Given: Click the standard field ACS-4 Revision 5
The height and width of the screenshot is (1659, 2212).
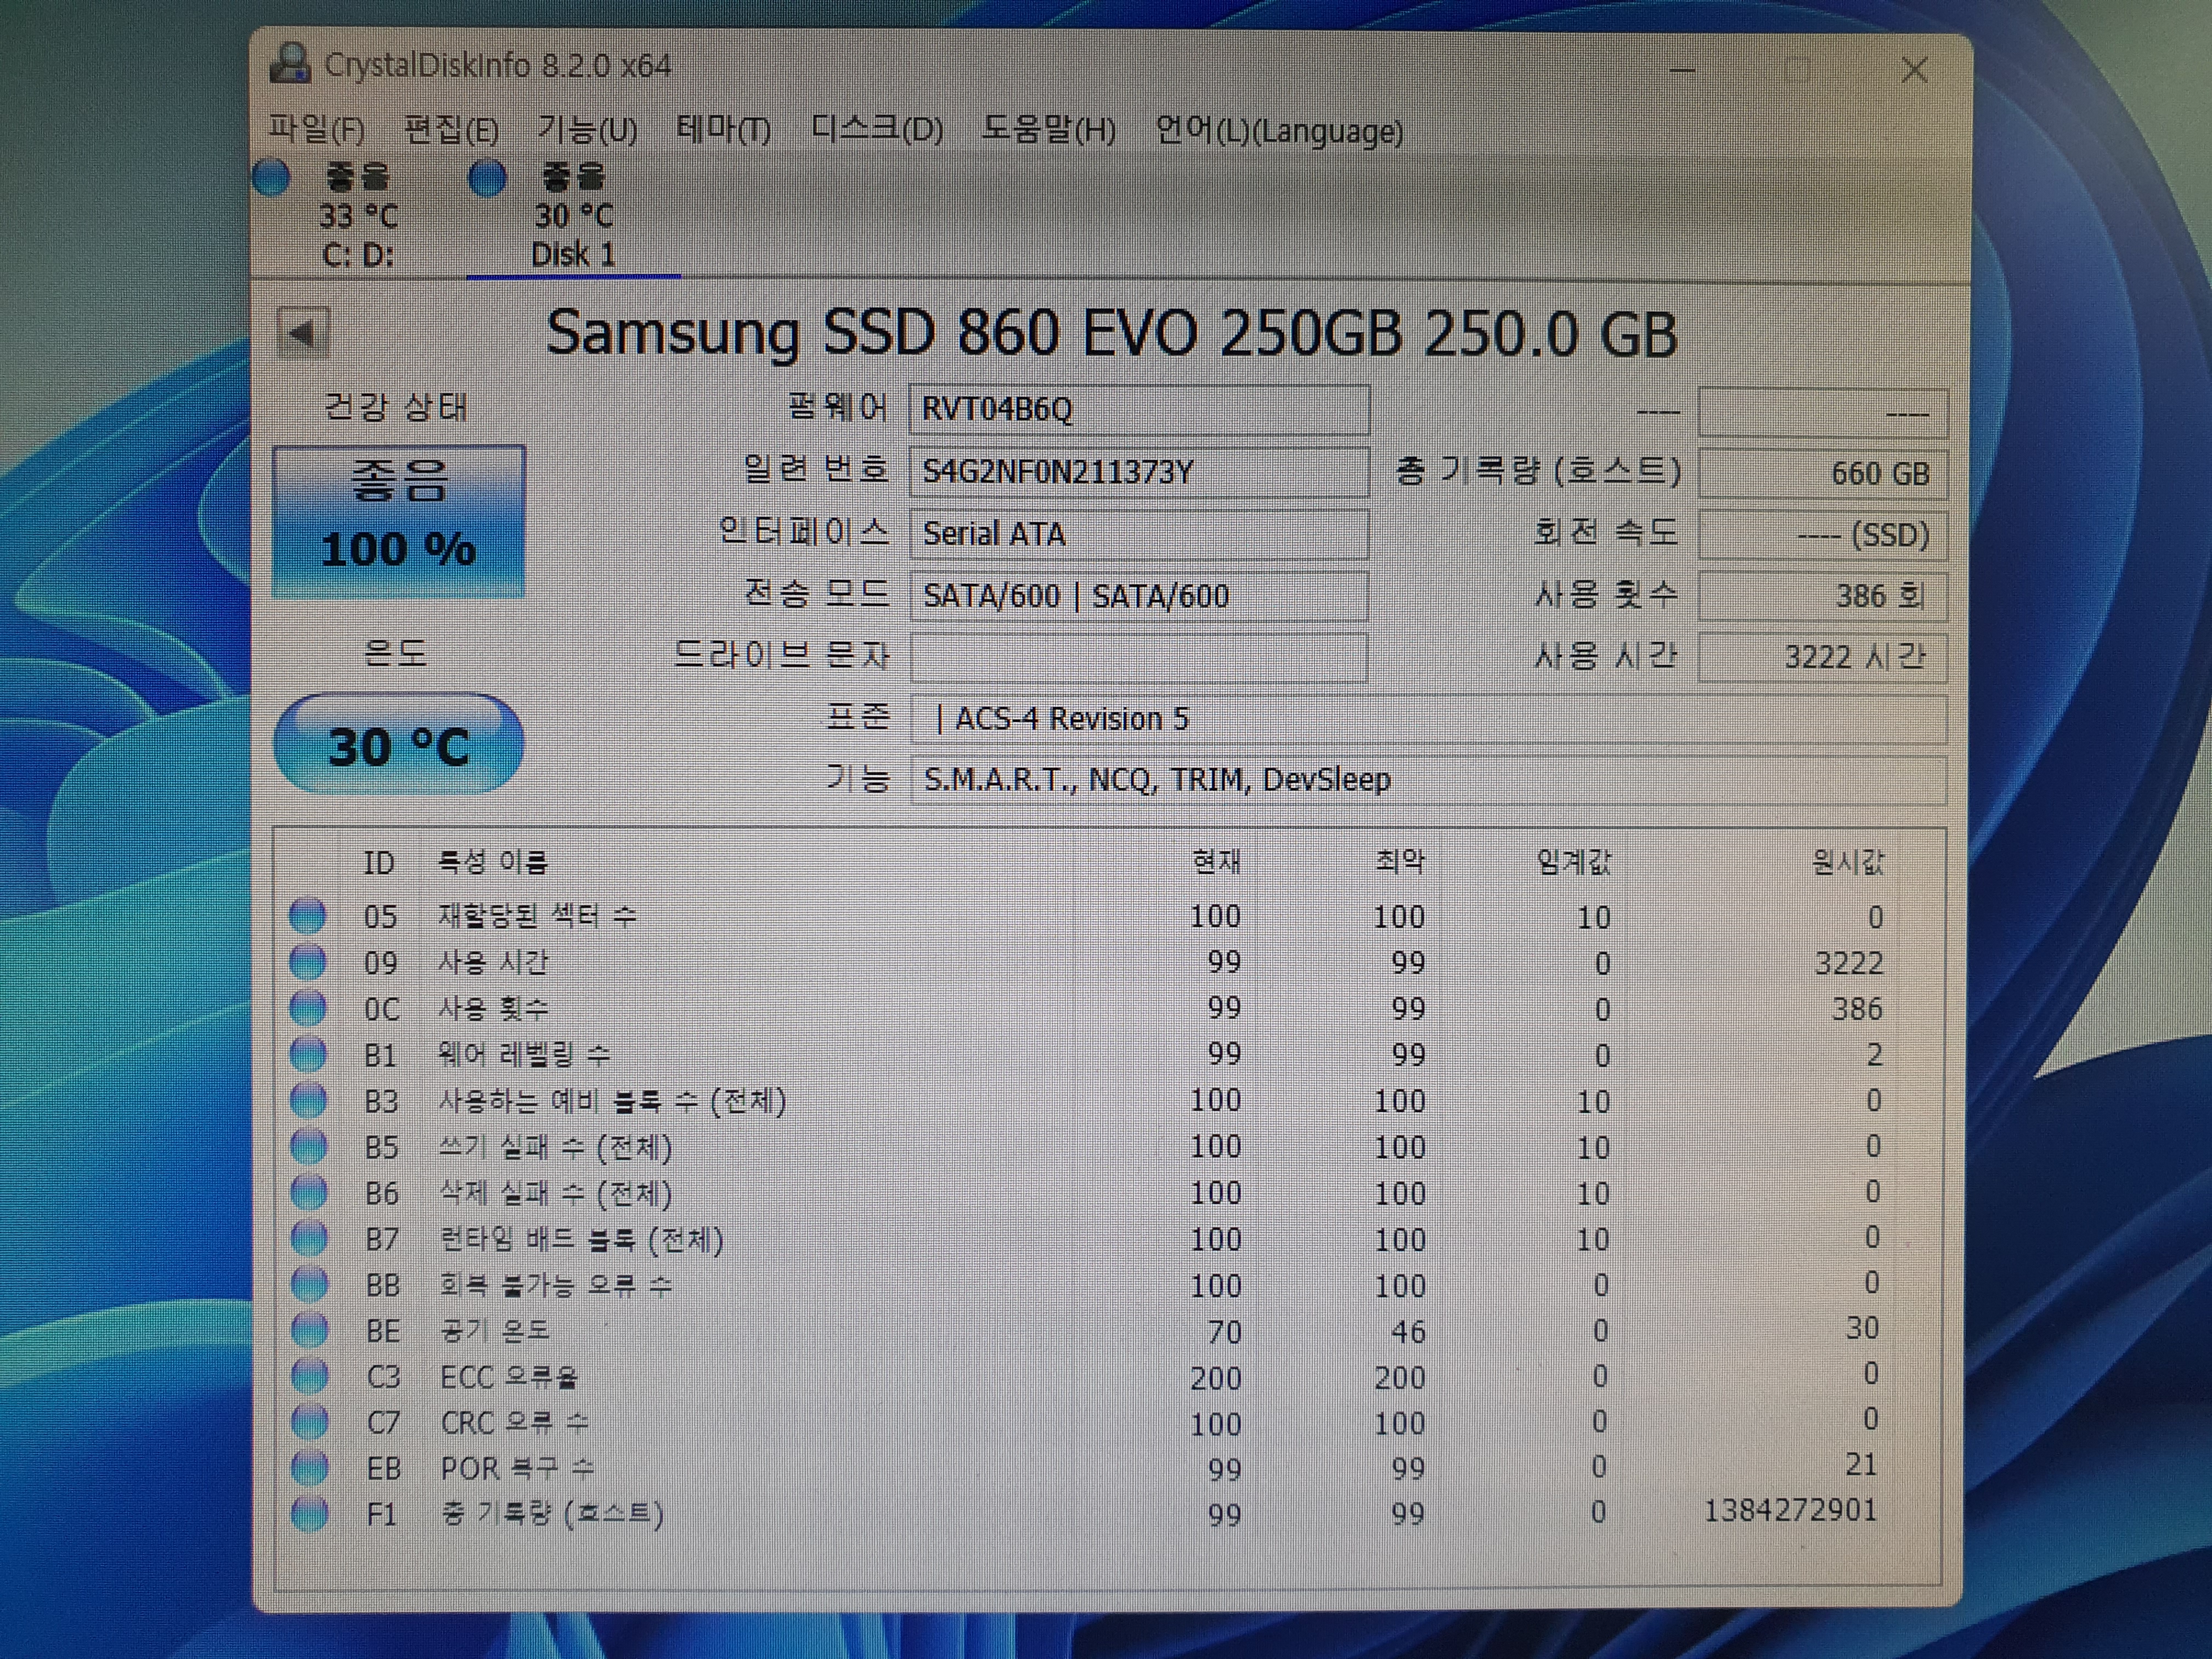Looking at the screenshot, I should tap(1429, 719).
